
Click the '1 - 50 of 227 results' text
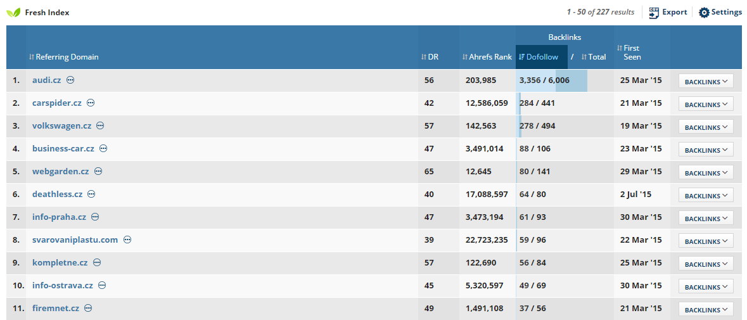pos(600,13)
